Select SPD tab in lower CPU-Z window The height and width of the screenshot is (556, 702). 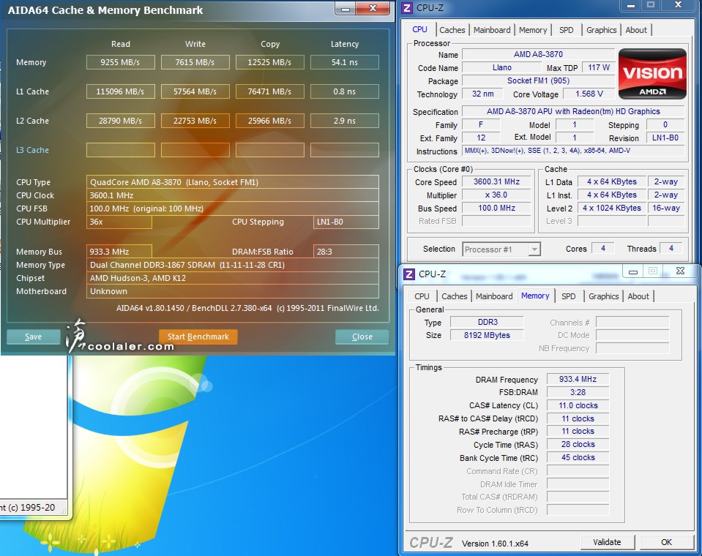pyautogui.click(x=568, y=296)
